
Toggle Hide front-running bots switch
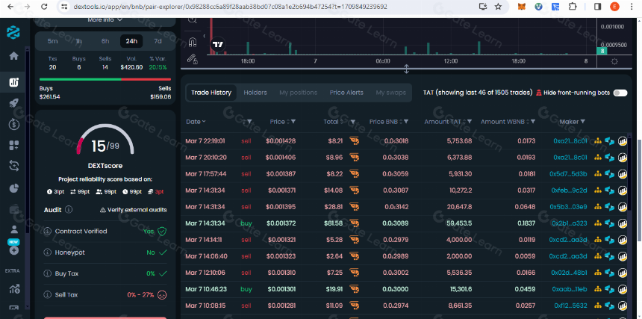(x=620, y=93)
